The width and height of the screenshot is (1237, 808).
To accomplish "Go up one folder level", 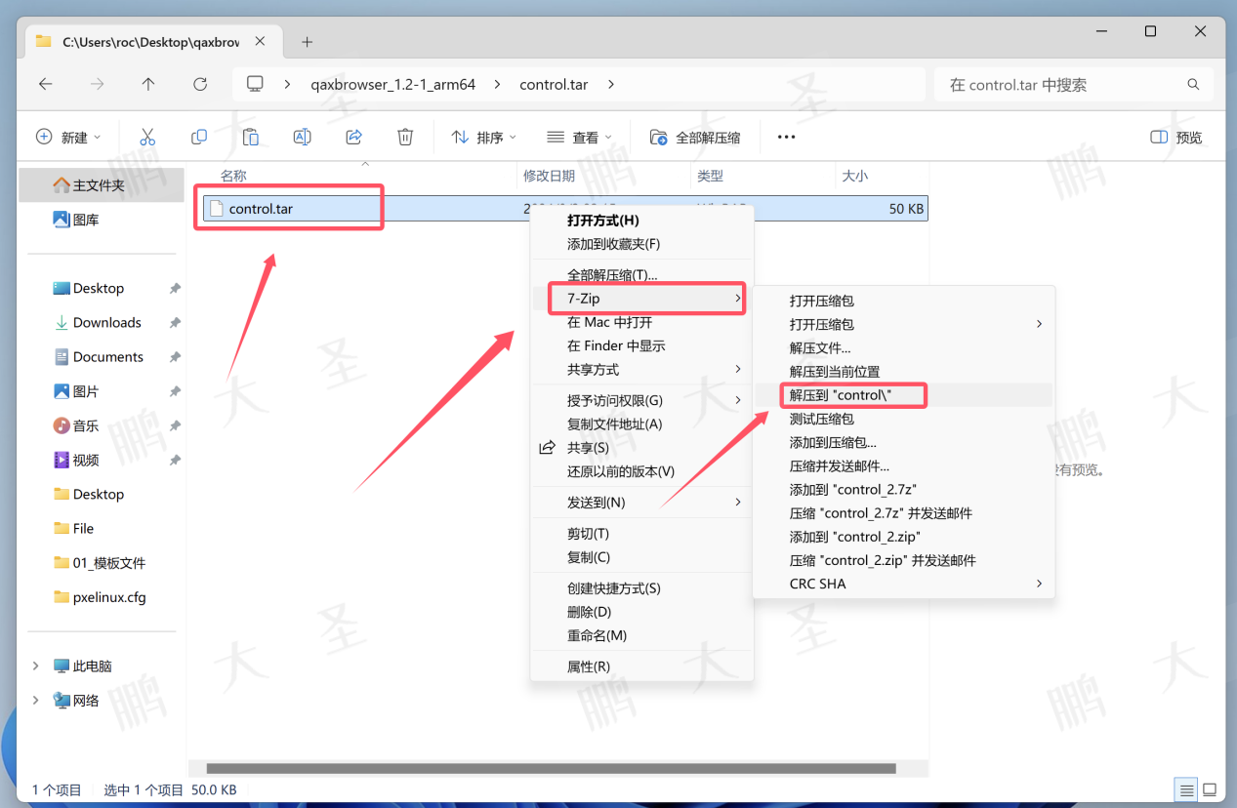I will point(148,85).
